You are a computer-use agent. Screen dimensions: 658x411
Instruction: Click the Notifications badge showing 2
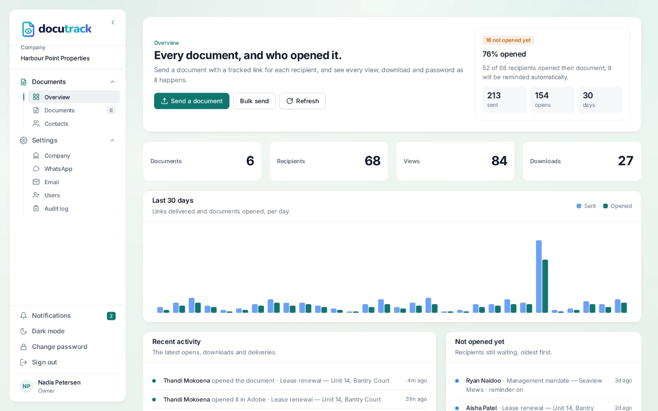[111, 316]
